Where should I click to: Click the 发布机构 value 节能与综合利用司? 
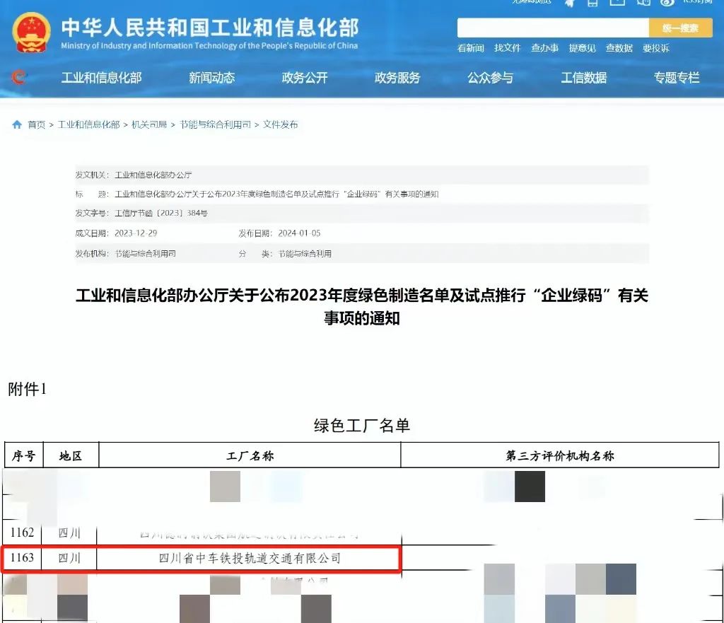[145, 254]
